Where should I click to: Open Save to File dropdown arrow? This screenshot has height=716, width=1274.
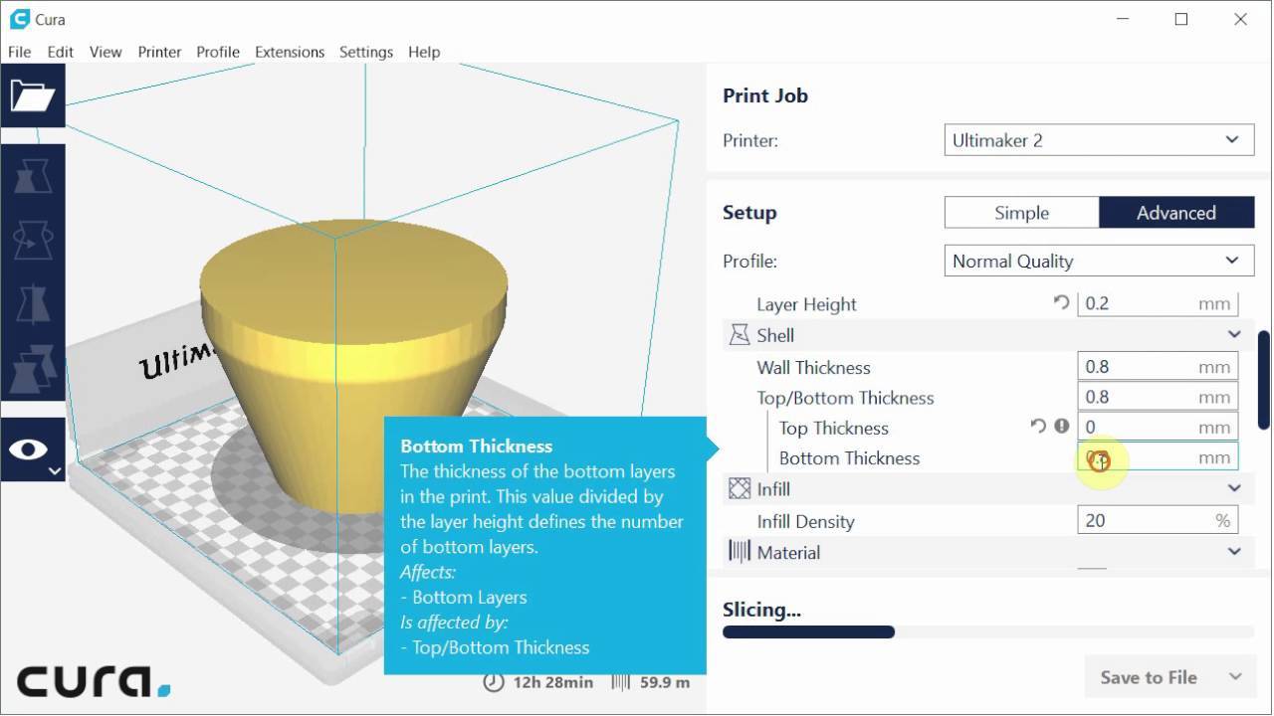(1235, 677)
